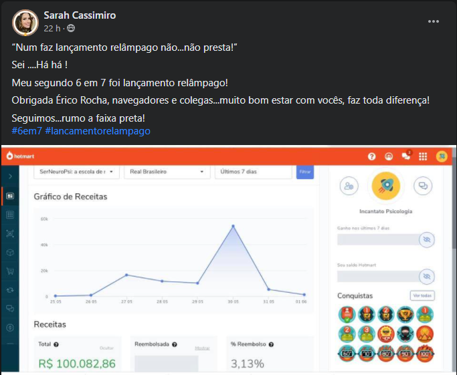
Task: Open the 22 h post timestamp
Action: coord(52,28)
